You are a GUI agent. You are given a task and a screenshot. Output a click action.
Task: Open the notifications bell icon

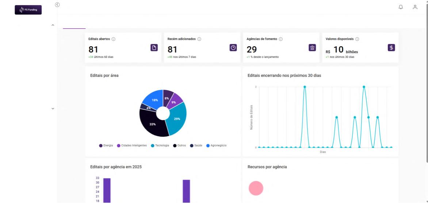pyautogui.click(x=401, y=7)
